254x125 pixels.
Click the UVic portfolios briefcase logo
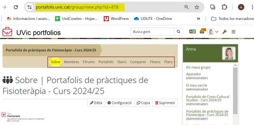[x=7, y=32]
